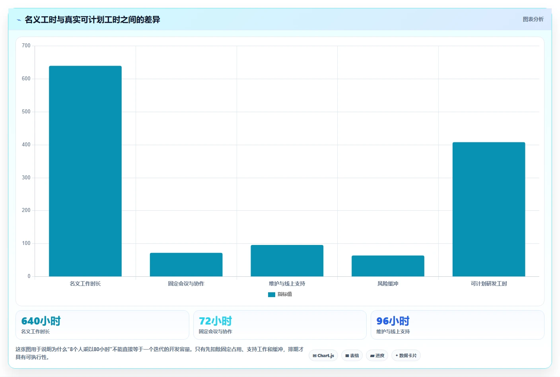This screenshot has height=377, width=560.
Task: Click the lightning icon beside the chart title
Action: pyautogui.click(x=19, y=20)
